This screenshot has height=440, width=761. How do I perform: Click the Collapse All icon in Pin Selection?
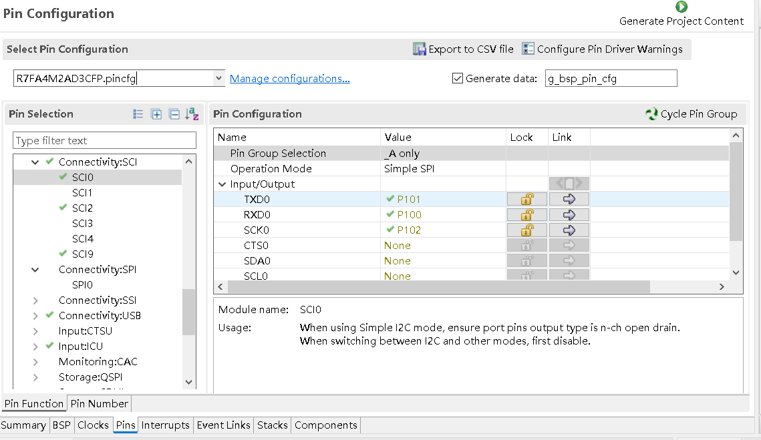[174, 114]
